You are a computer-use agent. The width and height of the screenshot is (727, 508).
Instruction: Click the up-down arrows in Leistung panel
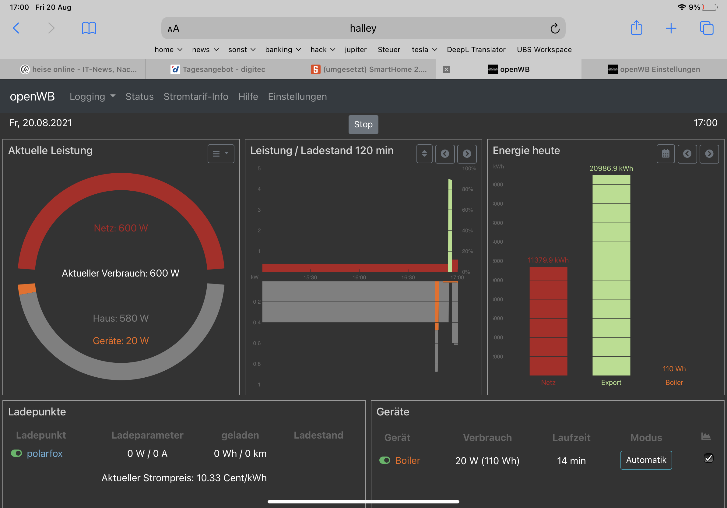pos(424,154)
